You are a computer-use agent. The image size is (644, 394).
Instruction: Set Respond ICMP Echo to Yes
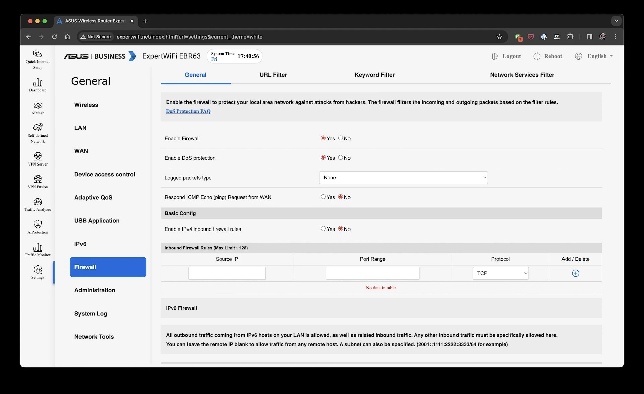coord(323,197)
